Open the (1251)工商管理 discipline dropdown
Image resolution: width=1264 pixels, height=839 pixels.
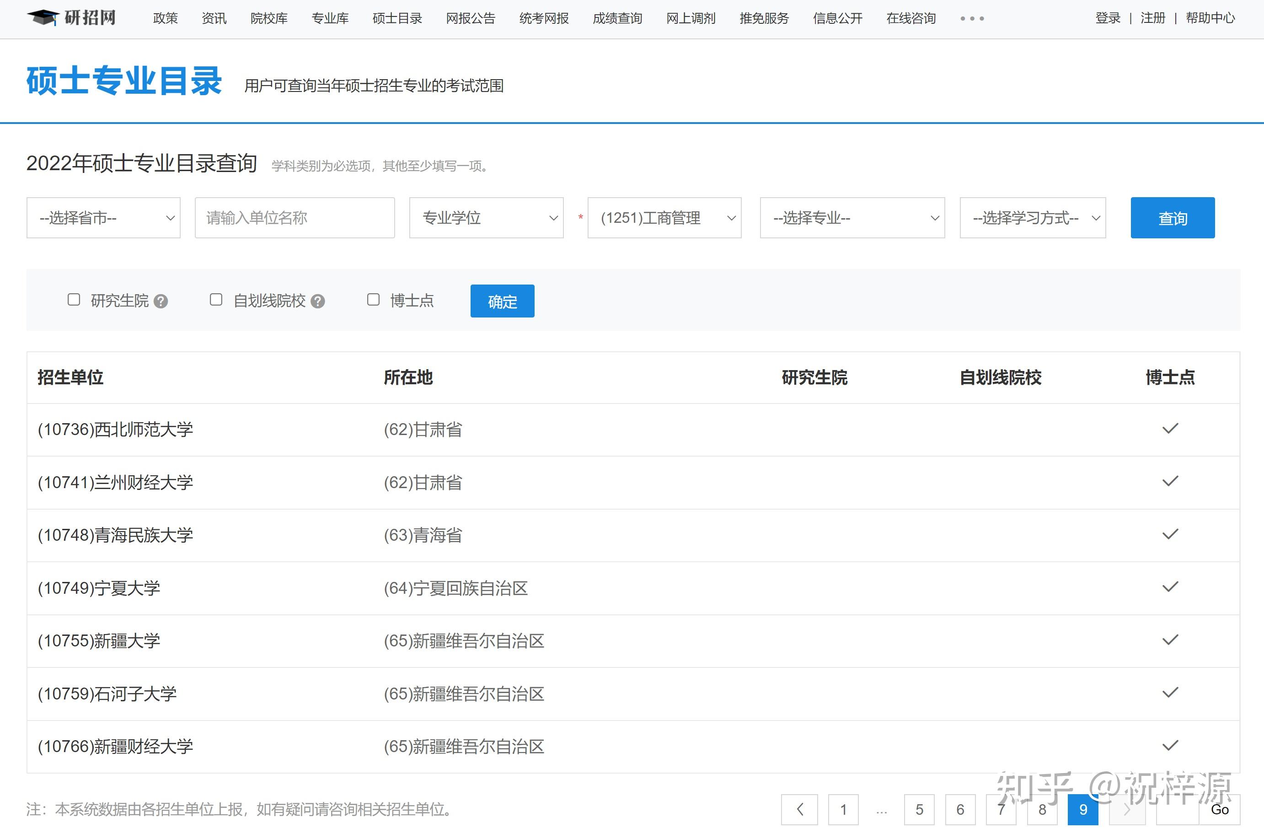[x=664, y=218]
